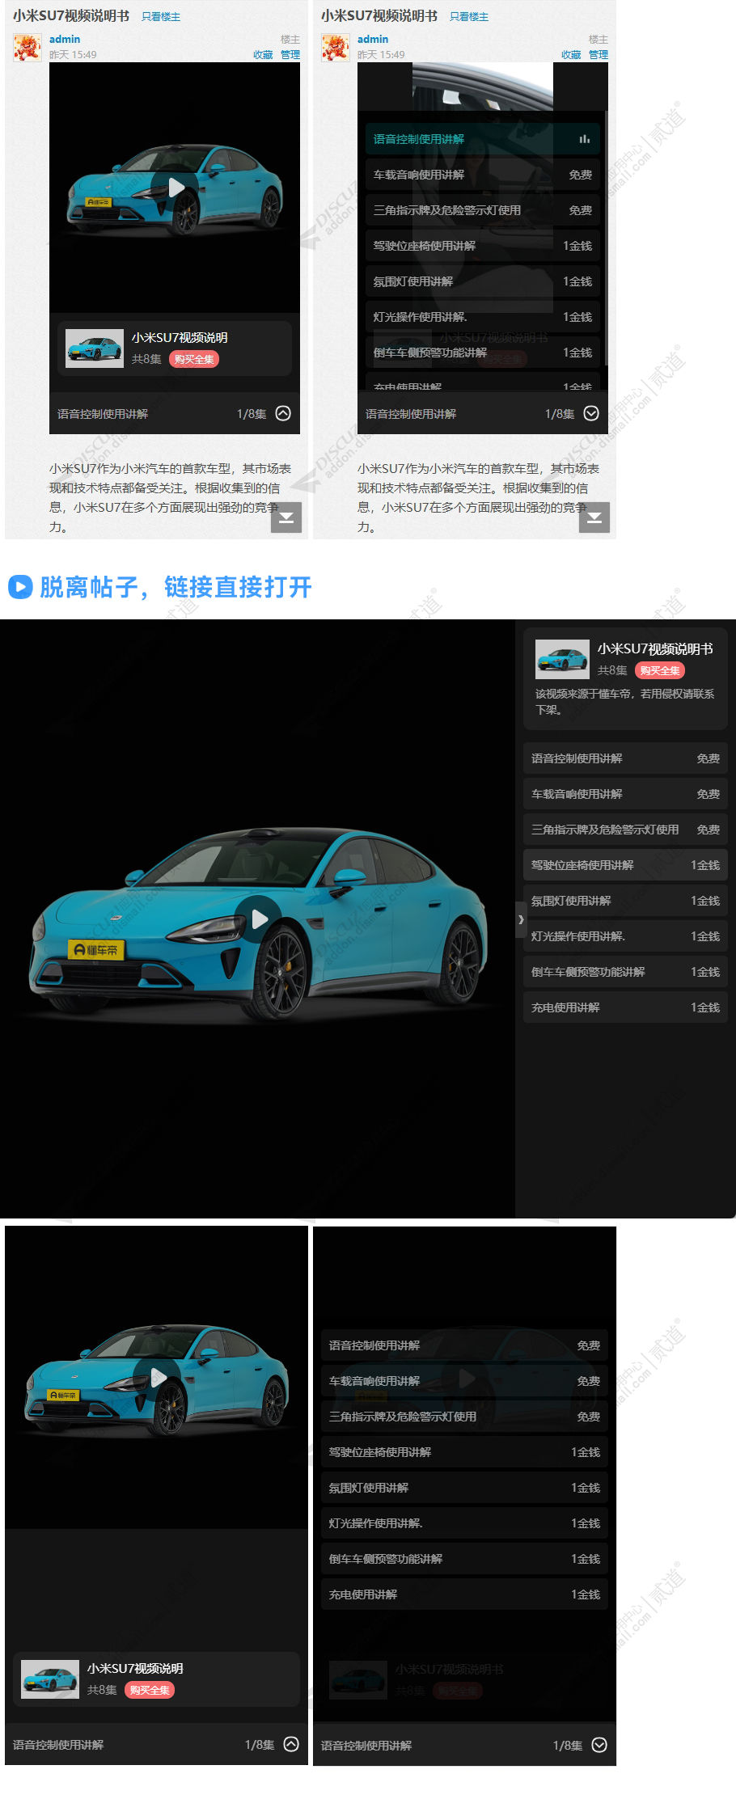
Task: Click the gray down-arrow button in the open-list forum post
Action: [x=594, y=517]
